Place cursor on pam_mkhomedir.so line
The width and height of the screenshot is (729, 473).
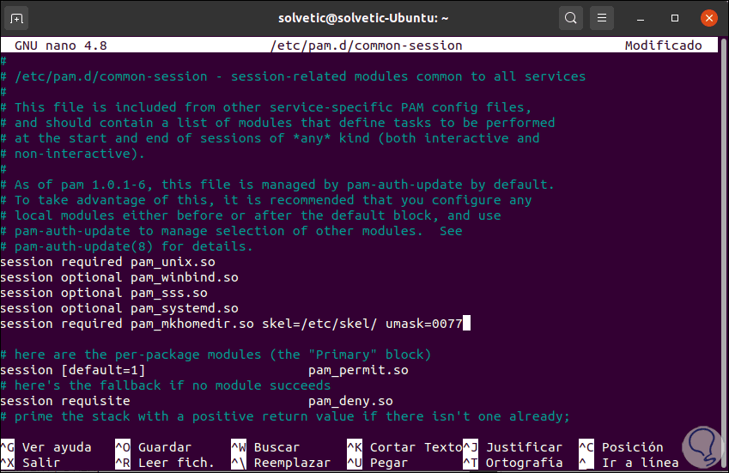(x=232, y=324)
